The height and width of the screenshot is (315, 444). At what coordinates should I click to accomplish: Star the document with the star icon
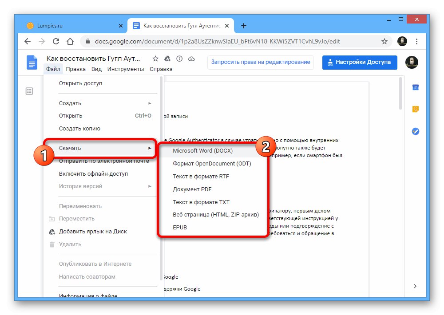point(155,59)
